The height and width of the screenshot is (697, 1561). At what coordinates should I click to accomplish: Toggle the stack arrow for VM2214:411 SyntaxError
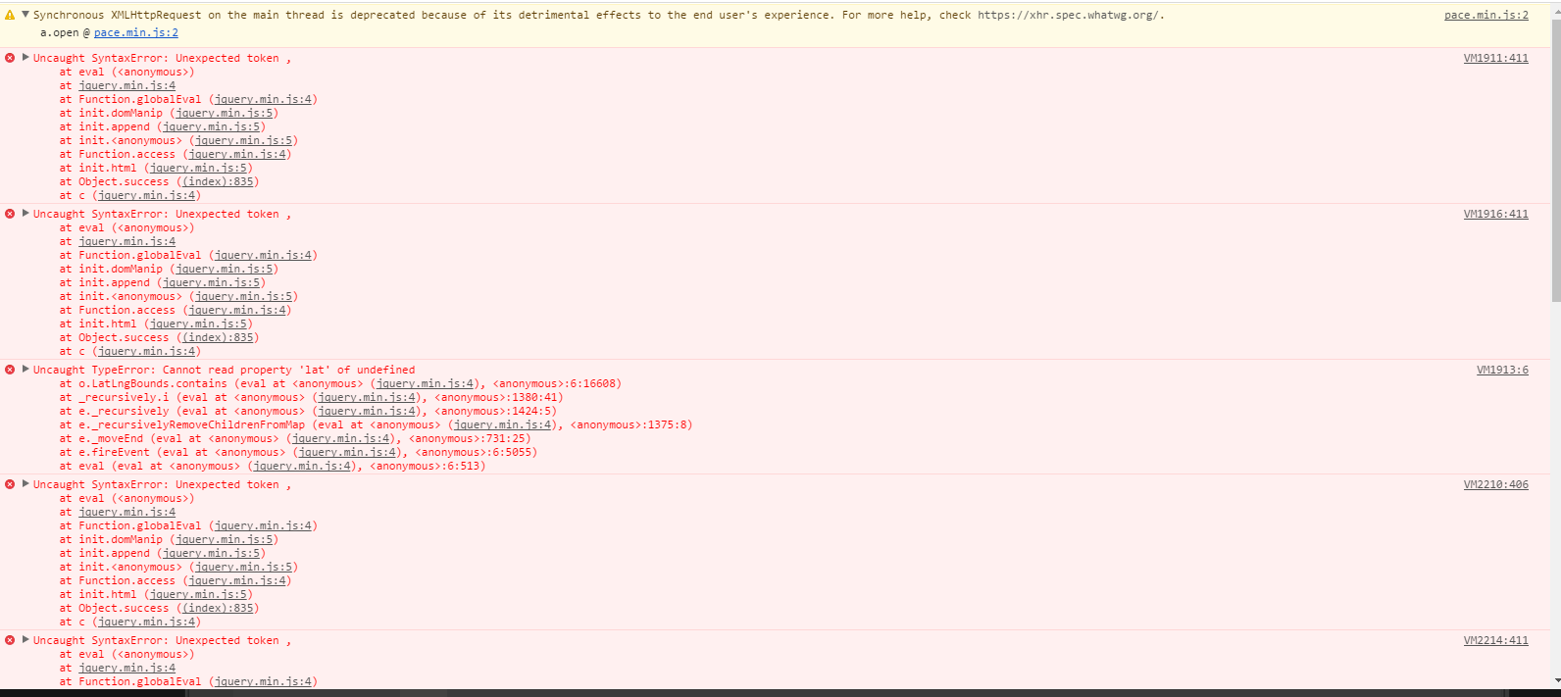point(25,640)
